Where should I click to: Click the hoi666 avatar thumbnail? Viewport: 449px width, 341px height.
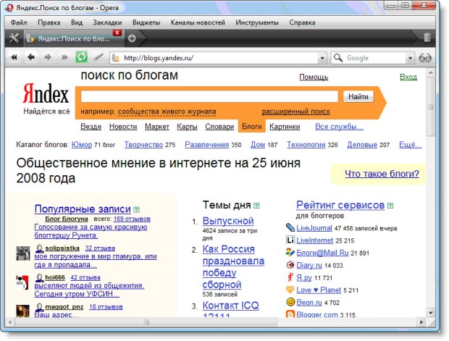tap(22, 282)
